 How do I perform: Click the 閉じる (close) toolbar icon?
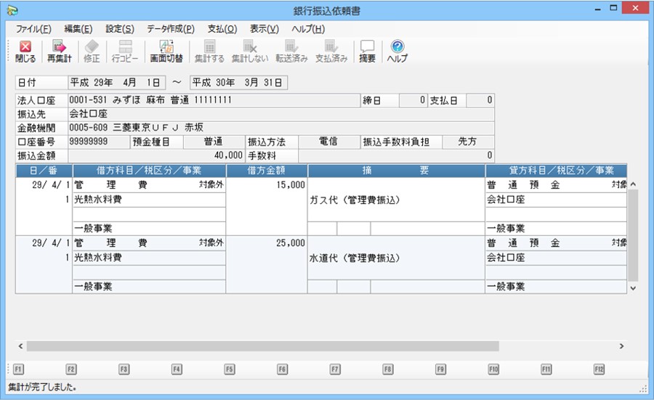click(x=25, y=51)
